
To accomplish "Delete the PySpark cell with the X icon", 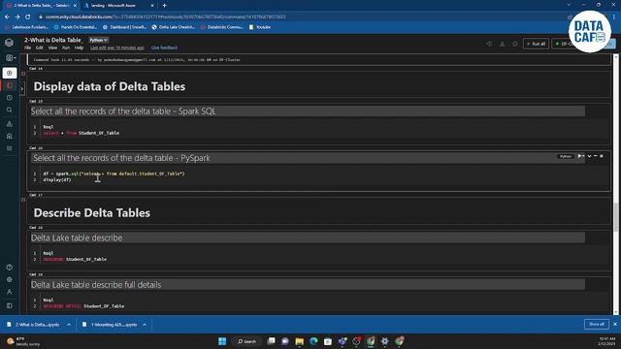I will (x=602, y=156).
